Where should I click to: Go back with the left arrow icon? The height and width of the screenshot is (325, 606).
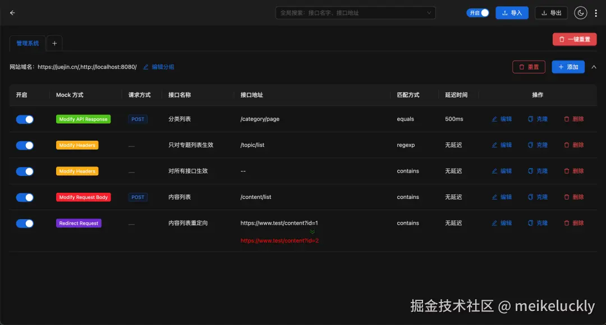(x=12, y=13)
